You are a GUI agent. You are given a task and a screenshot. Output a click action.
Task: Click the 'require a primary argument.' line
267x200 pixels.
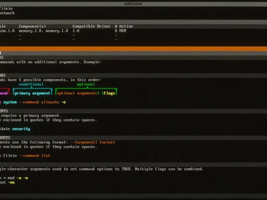tap(31, 115)
